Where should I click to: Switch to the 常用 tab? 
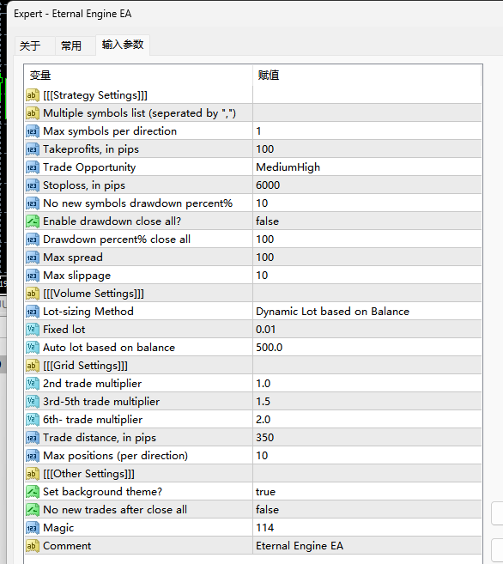click(76, 45)
